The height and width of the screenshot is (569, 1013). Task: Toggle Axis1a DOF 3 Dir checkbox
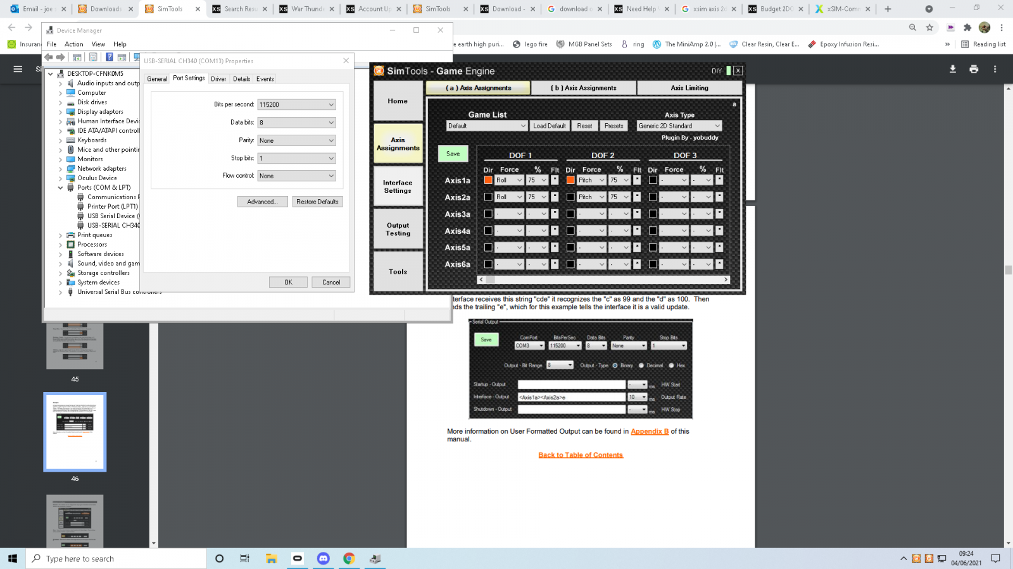[x=653, y=180]
